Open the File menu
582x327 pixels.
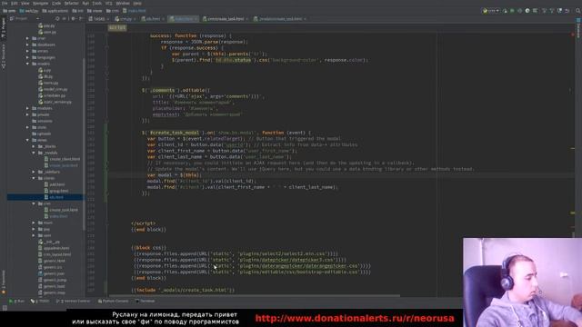5,3
